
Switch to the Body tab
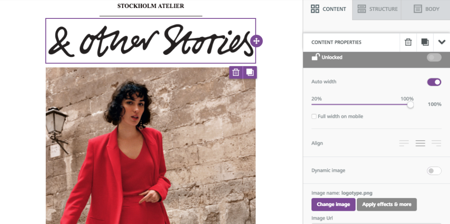[x=426, y=9]
